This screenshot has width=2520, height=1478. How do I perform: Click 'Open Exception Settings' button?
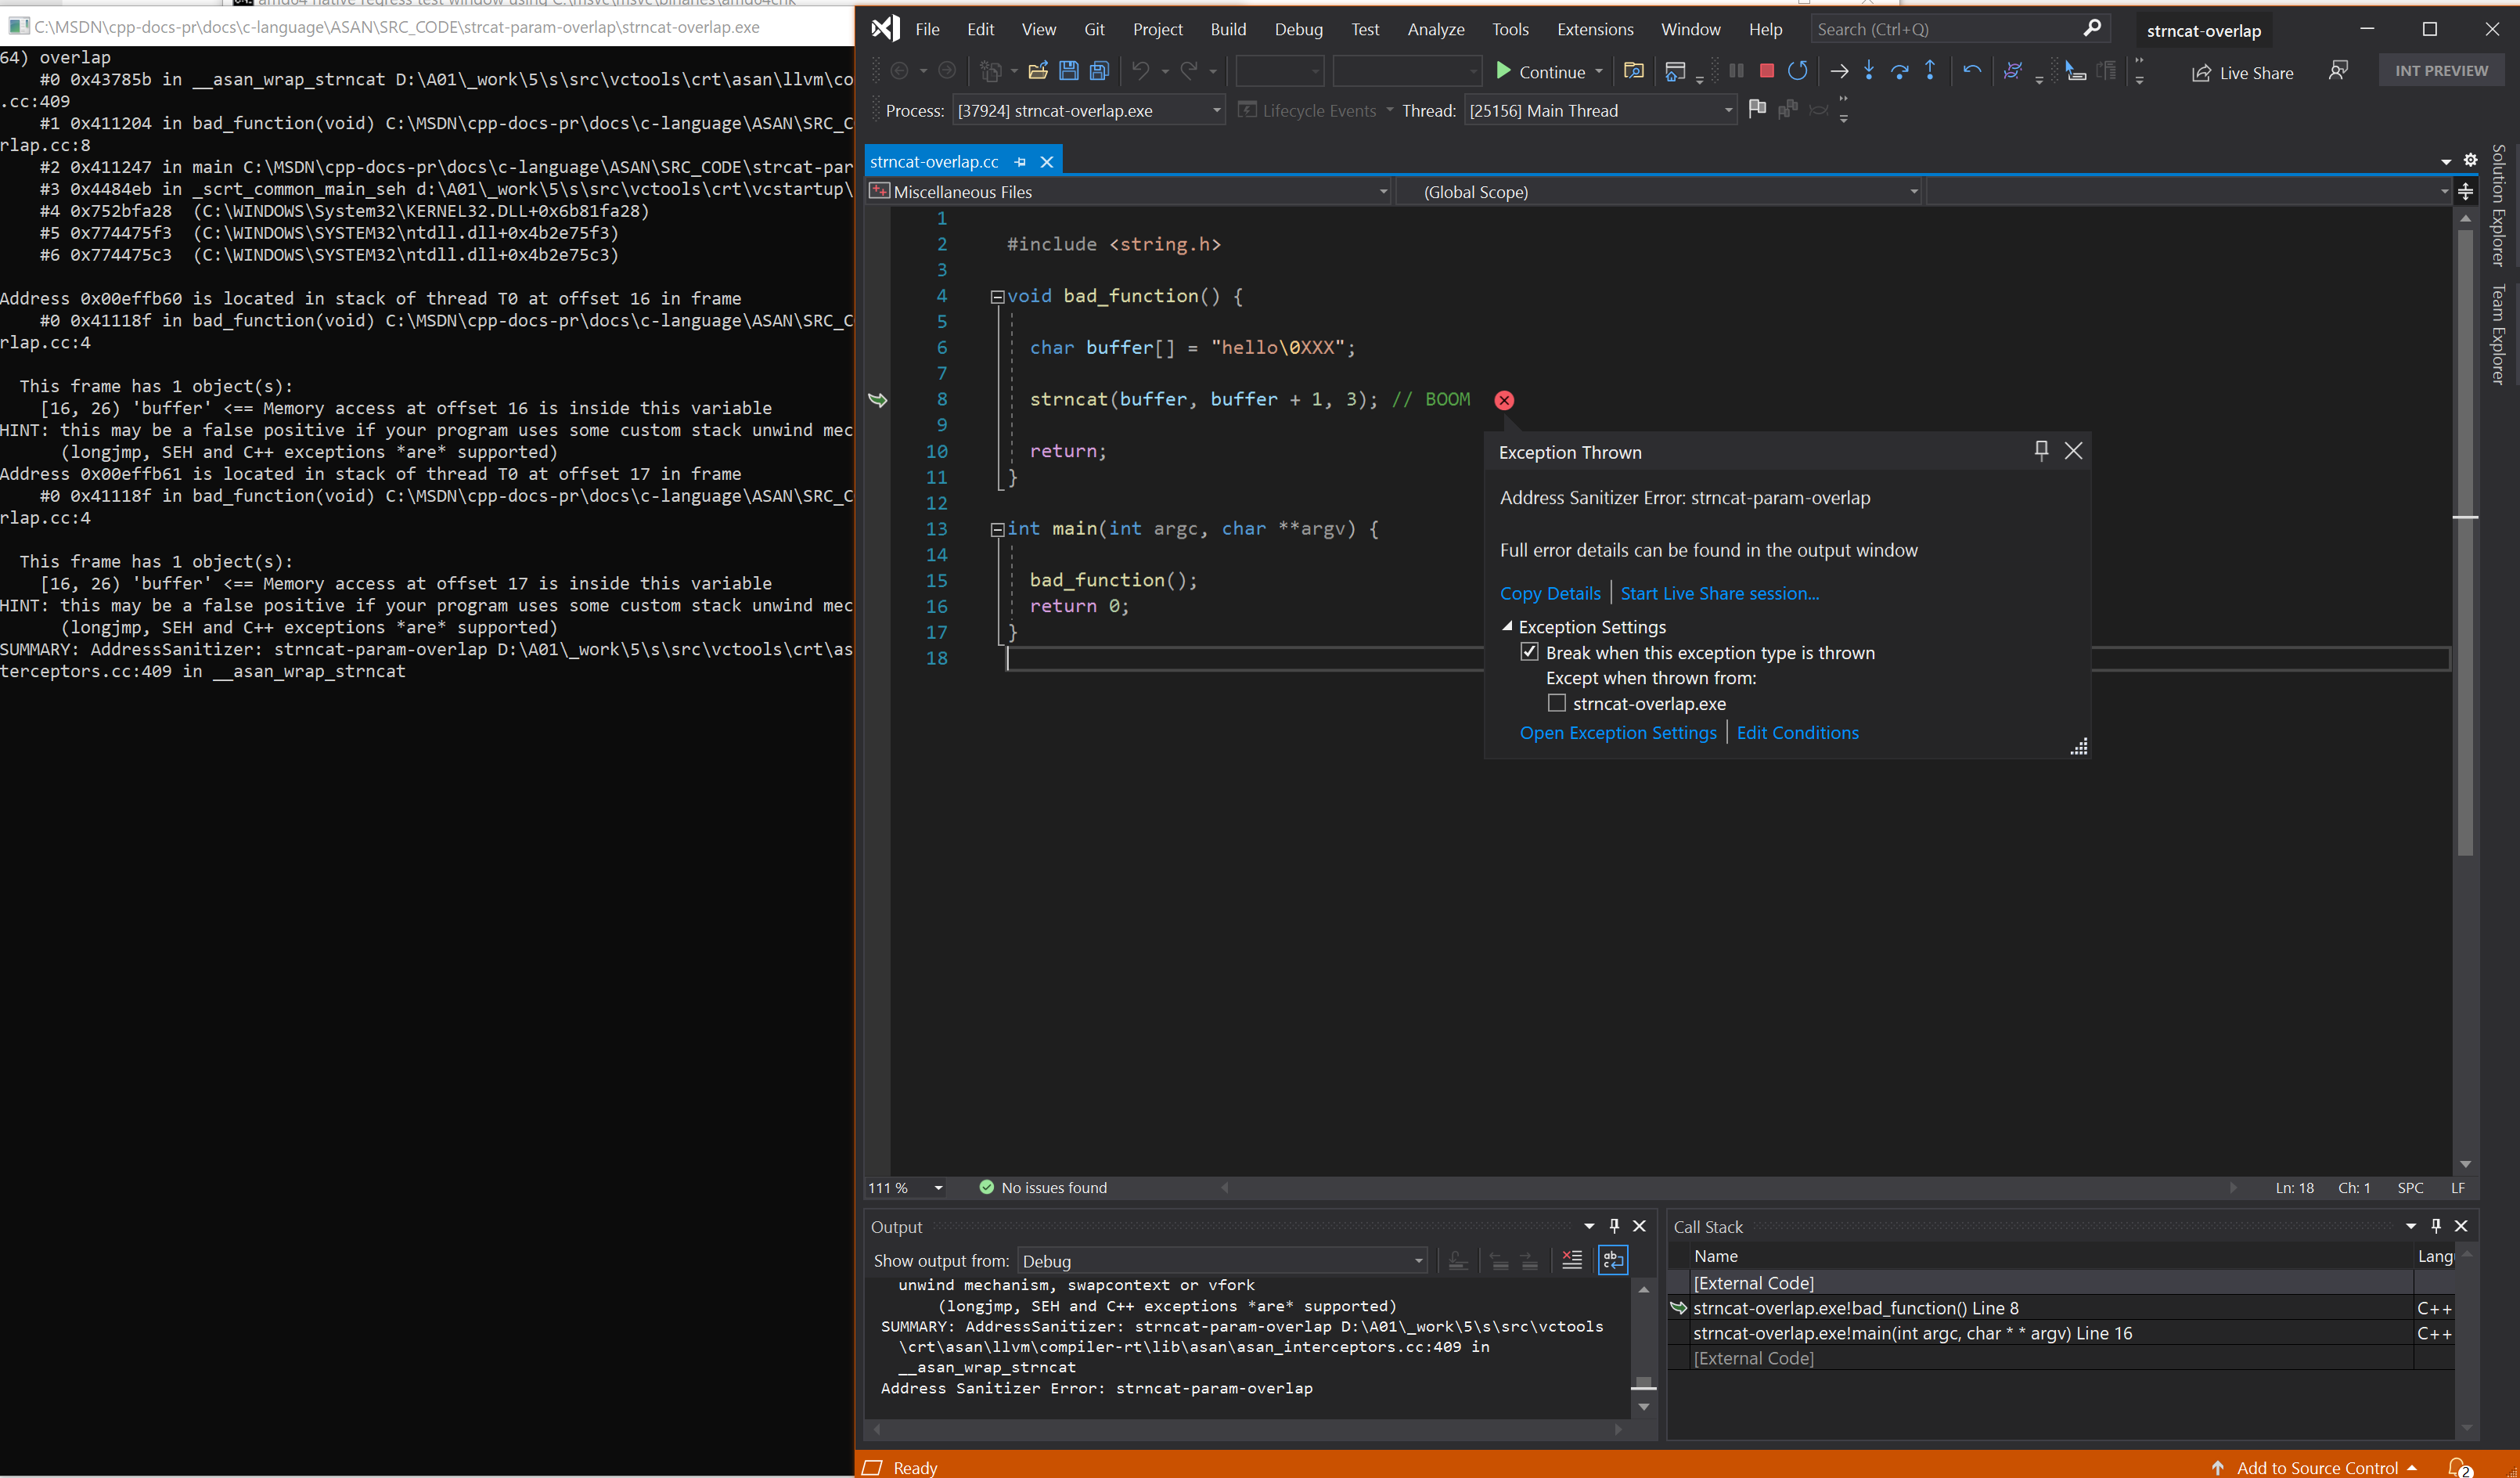pyautogui.click(x=1618, y=732)
